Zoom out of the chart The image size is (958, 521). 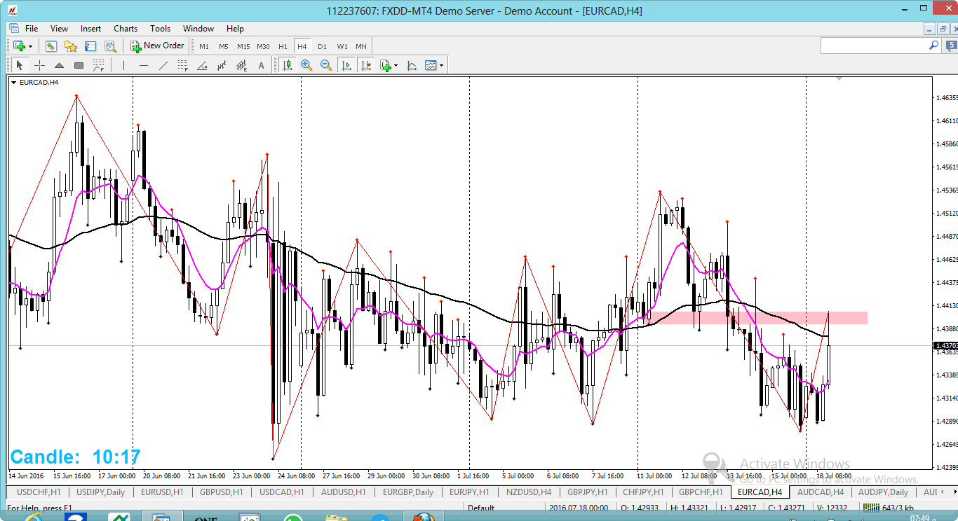(326, 65)
